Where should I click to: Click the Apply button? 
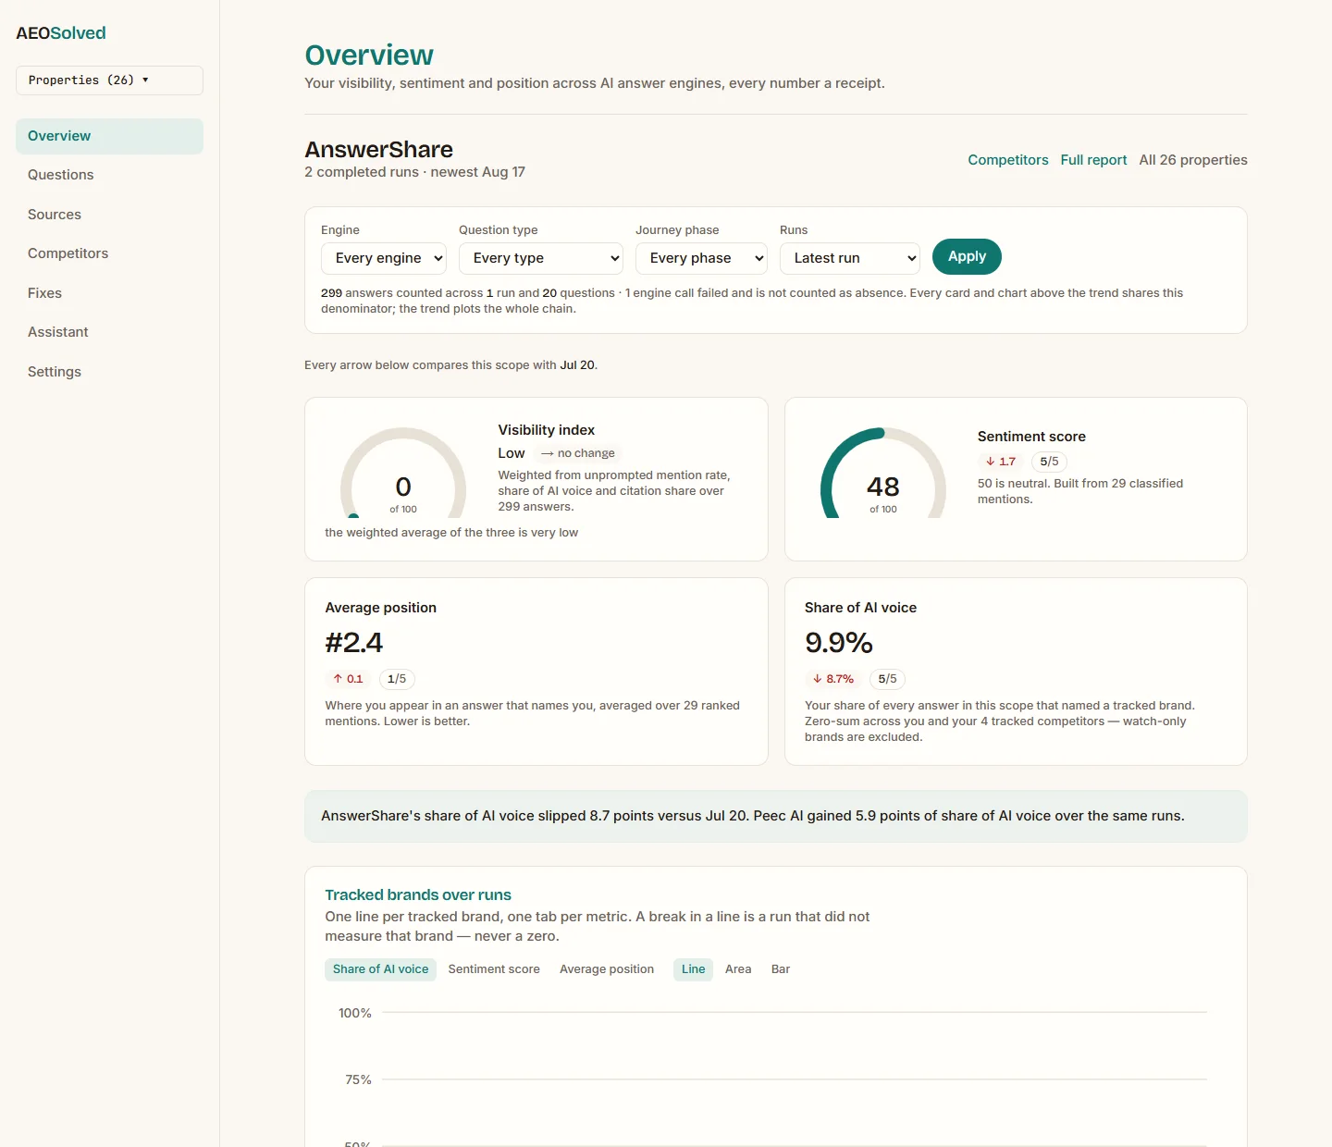[967, 256]
